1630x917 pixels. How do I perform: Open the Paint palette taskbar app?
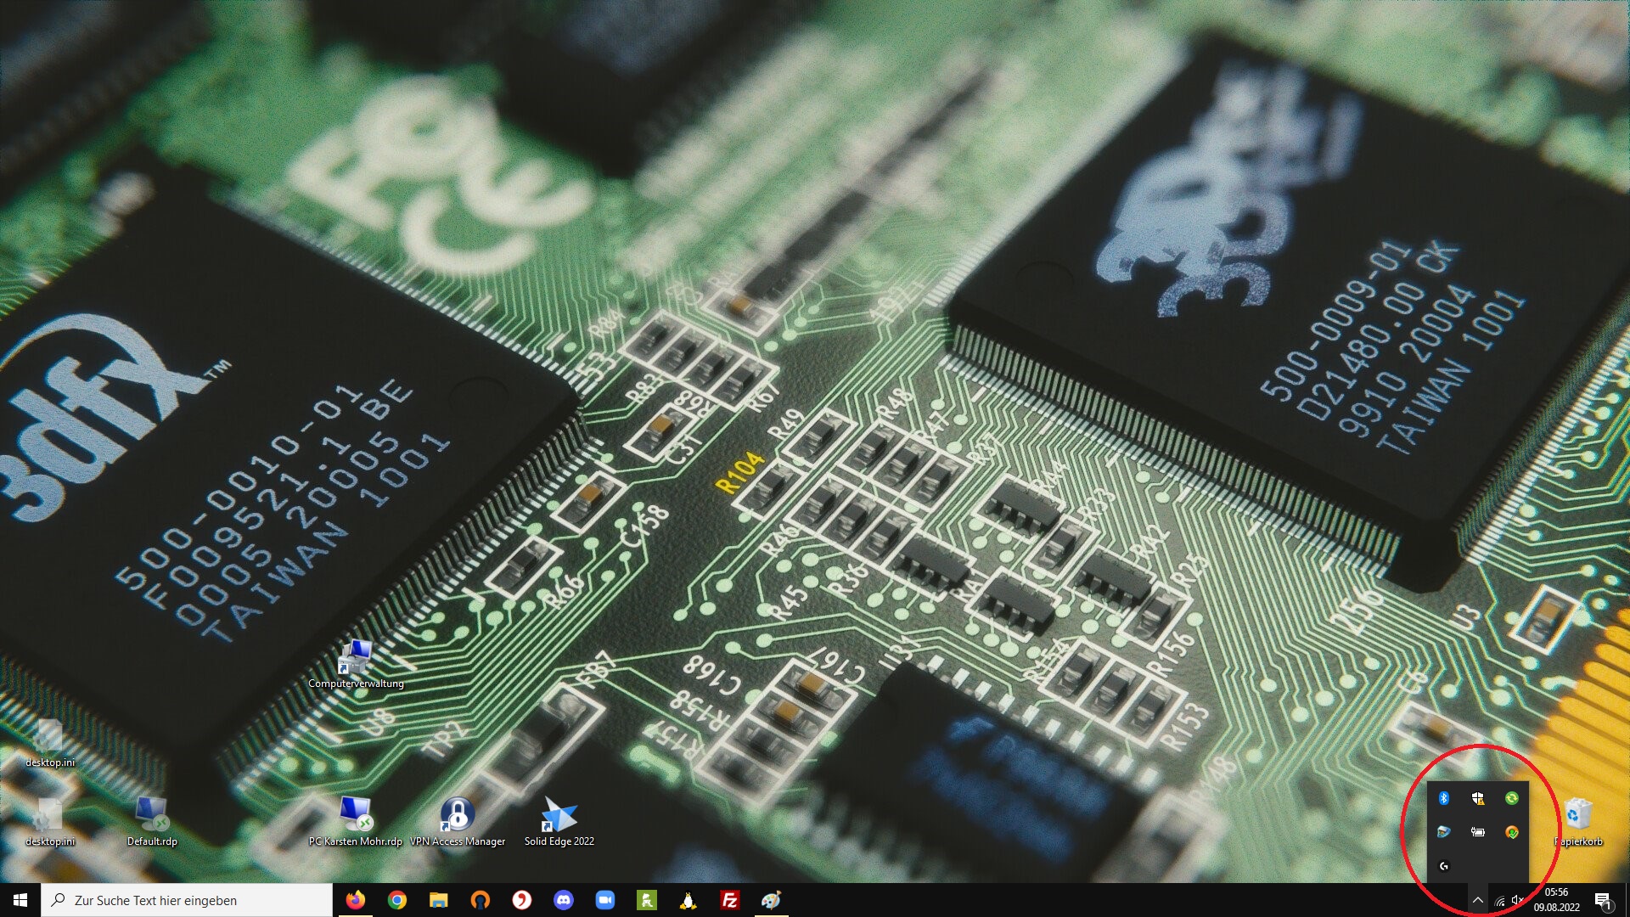[x=771, y=900]
